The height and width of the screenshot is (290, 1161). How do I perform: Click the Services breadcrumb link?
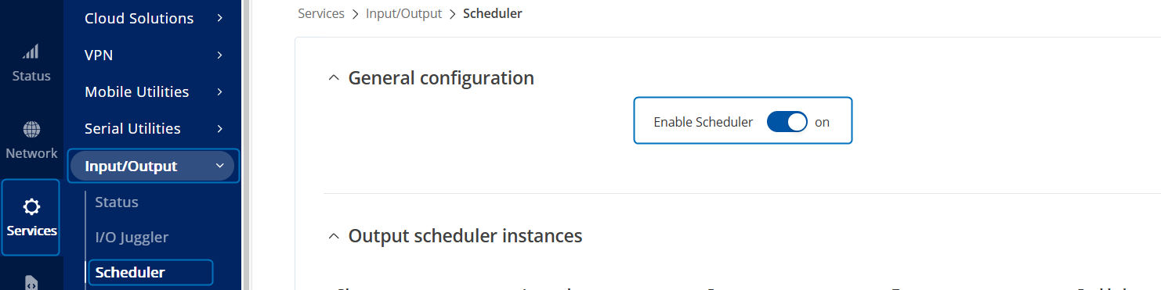(x=321, y=13)
